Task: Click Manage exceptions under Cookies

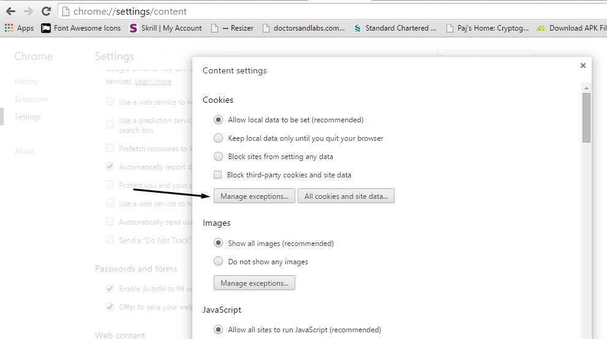Action: pos(254,196)
